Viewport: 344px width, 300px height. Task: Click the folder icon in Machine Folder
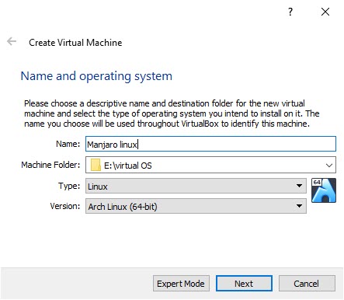96,165
